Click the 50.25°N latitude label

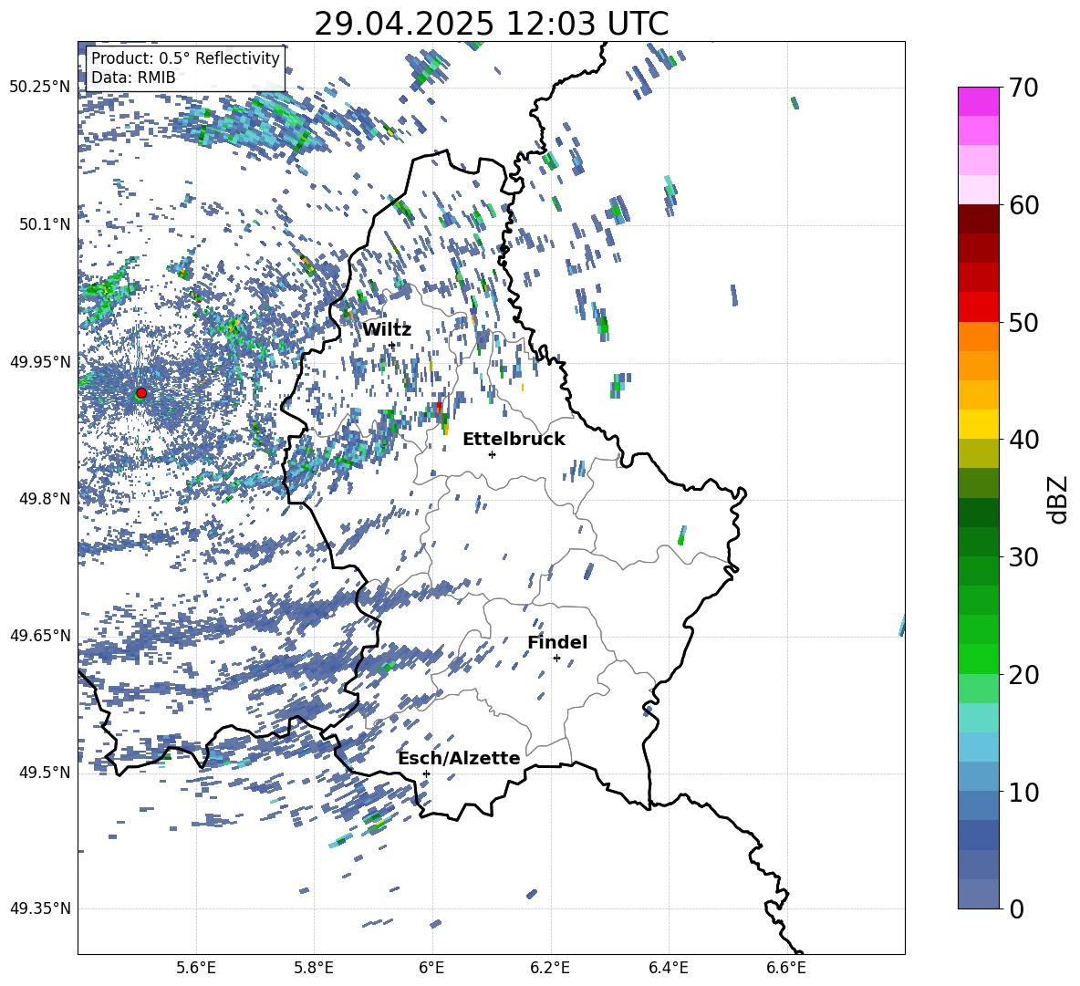(x=40, y=87)
